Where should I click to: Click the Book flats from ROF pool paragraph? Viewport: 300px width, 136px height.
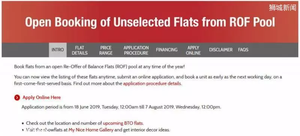[99, 67]
